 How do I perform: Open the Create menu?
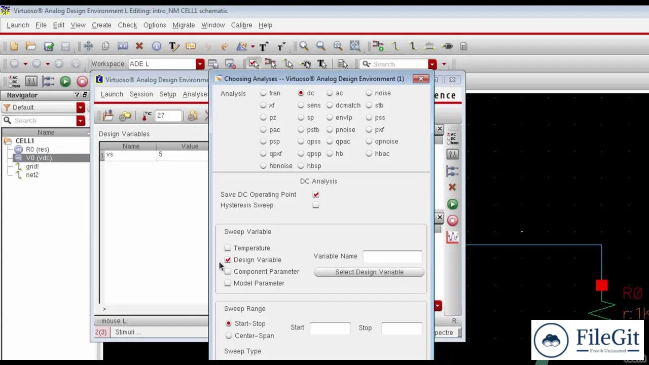(101, 25)
